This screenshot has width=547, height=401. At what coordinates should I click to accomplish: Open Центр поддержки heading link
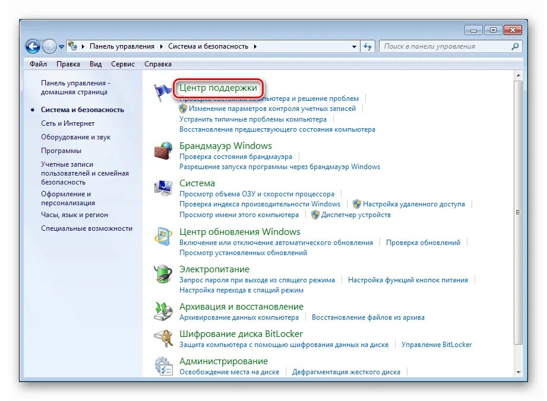point(219,88)
